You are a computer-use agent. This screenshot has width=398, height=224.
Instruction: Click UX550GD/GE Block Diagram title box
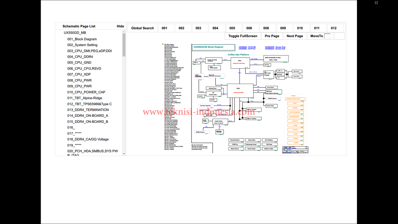213,47
